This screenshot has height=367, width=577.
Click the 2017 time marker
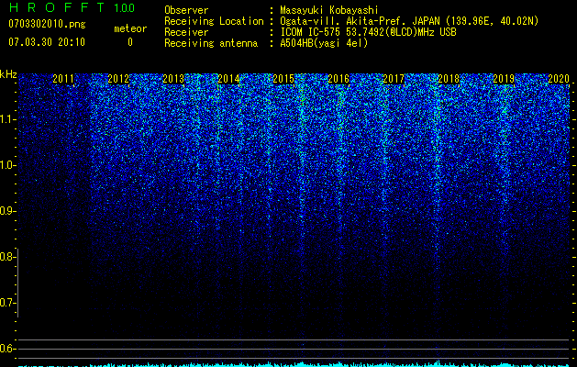tap(394, 79)
